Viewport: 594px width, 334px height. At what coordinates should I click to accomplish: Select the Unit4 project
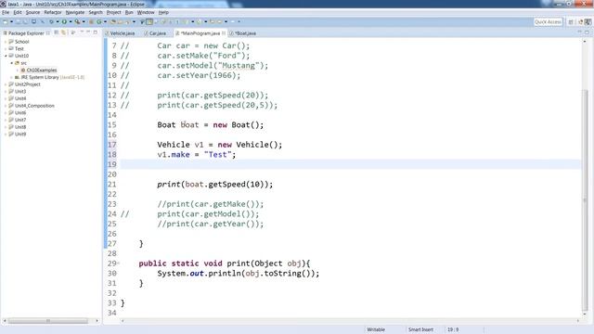pos(20,98)
